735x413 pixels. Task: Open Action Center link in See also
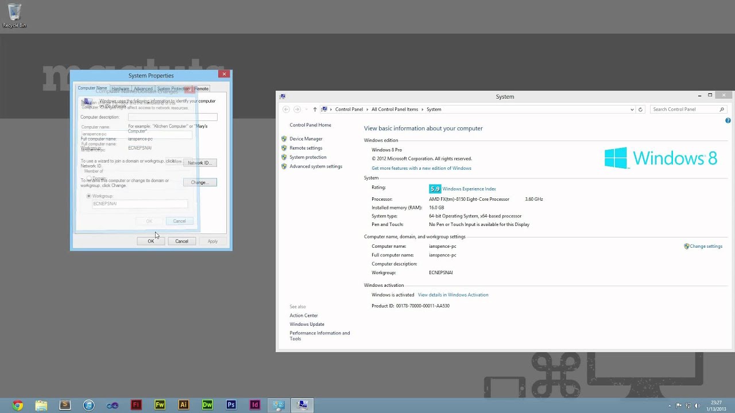click(x=304, y=315)
